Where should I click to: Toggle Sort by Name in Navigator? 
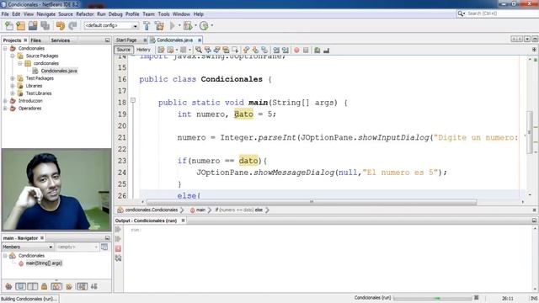coord(82,286)
